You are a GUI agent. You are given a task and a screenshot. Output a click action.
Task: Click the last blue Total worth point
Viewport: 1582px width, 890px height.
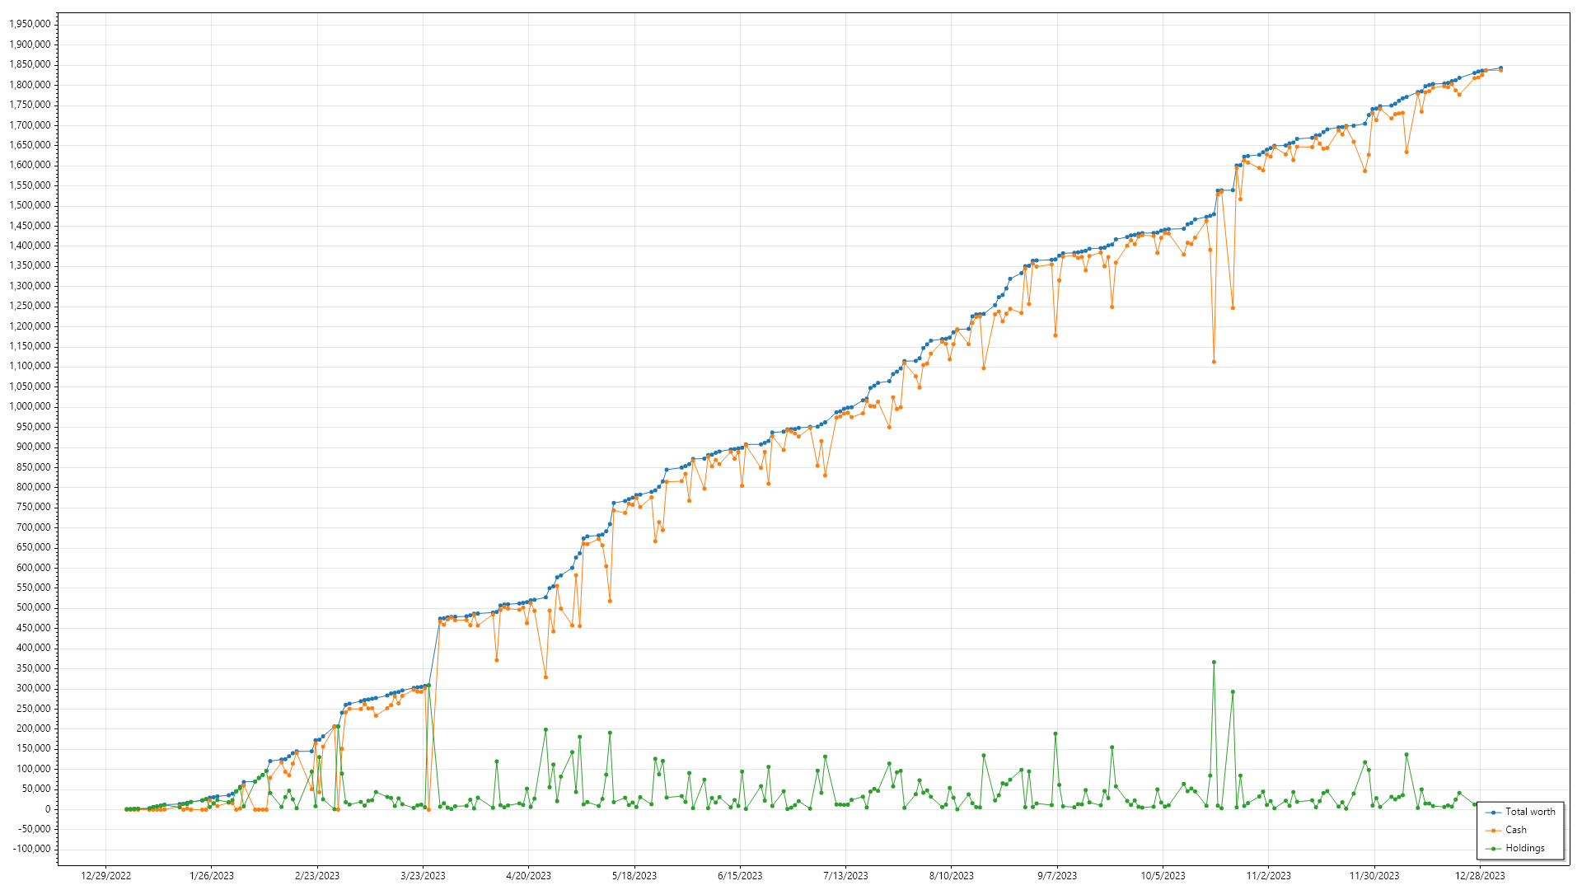tap(1500, 68)
